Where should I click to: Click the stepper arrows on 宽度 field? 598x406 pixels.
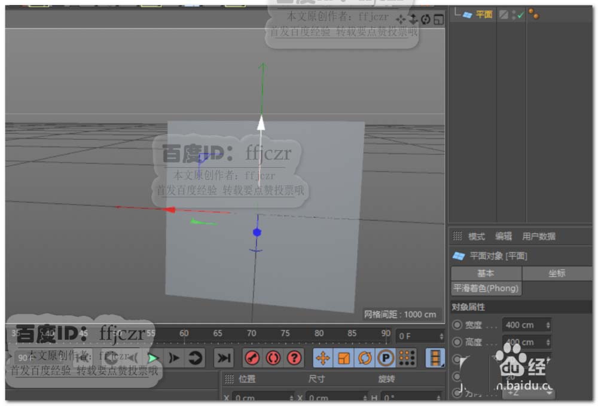pos(548,325)
